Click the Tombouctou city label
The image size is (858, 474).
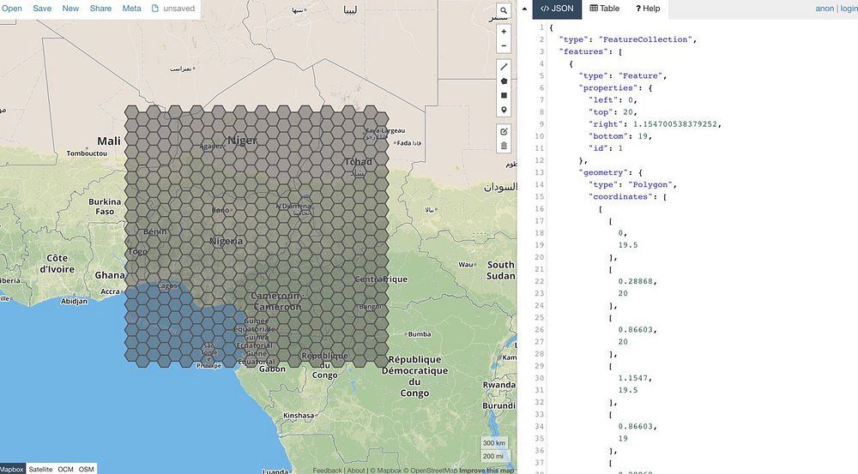tap(87, 153)
